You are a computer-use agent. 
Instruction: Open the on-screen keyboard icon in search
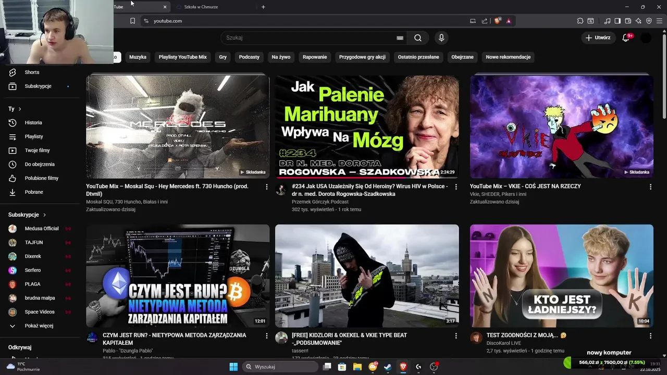click(x=400, y=38)
